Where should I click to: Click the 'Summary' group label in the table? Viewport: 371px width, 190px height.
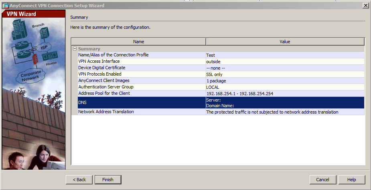coord(89,49)
